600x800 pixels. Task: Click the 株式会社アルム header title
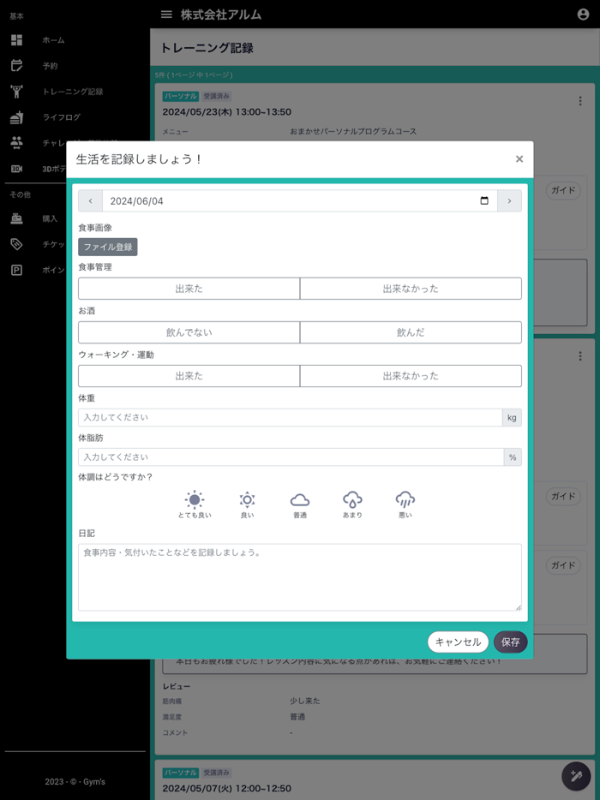pos(220,15)
